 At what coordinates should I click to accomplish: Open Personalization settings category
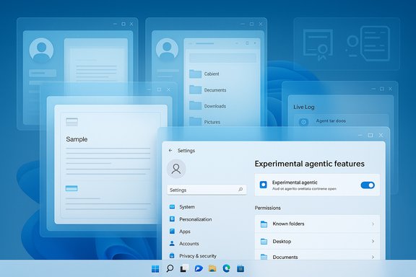click(x=191, y=219)
